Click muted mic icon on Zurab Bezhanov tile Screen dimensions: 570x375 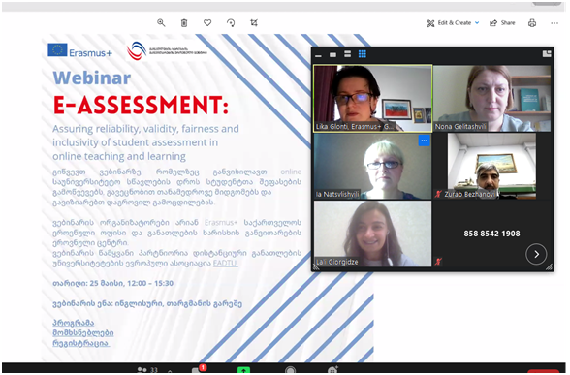[x=438, y=194]
